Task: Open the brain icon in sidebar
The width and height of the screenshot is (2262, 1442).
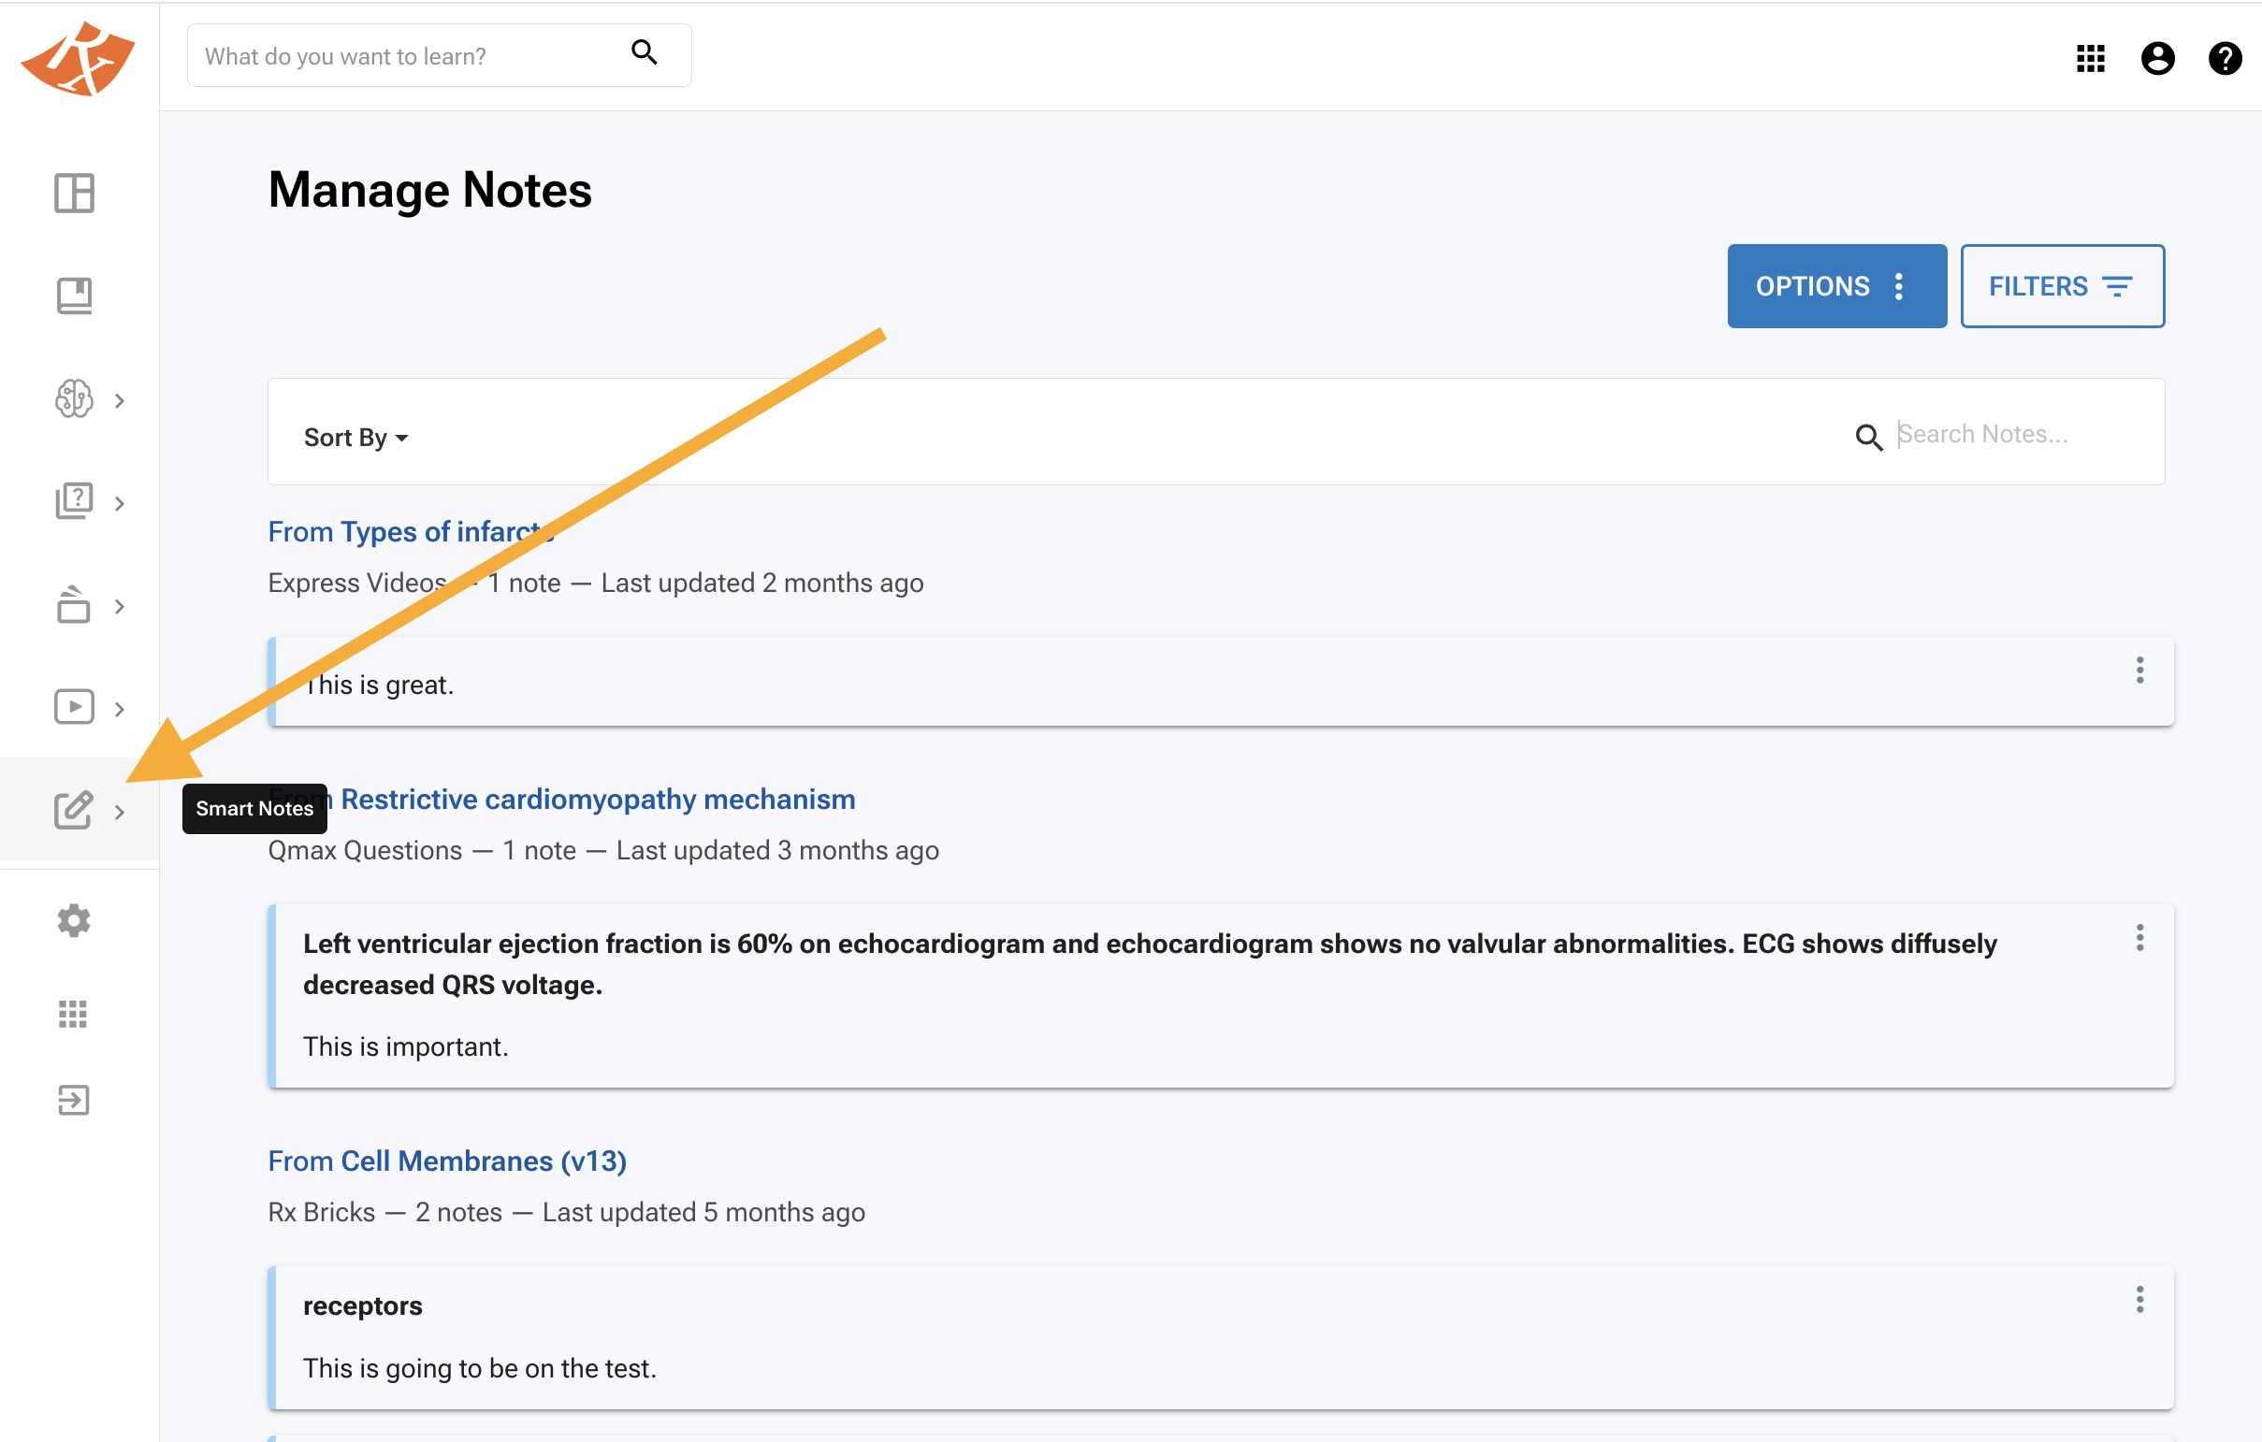Action: (74, 399)
